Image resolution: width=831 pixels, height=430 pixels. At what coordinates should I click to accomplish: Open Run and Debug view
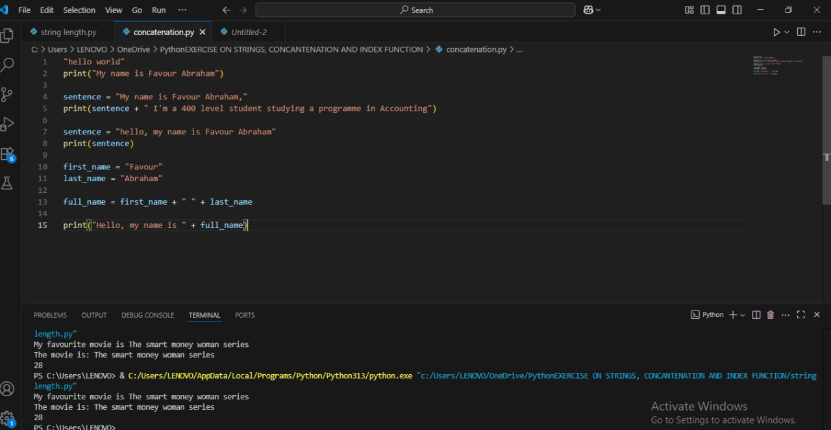7,124
